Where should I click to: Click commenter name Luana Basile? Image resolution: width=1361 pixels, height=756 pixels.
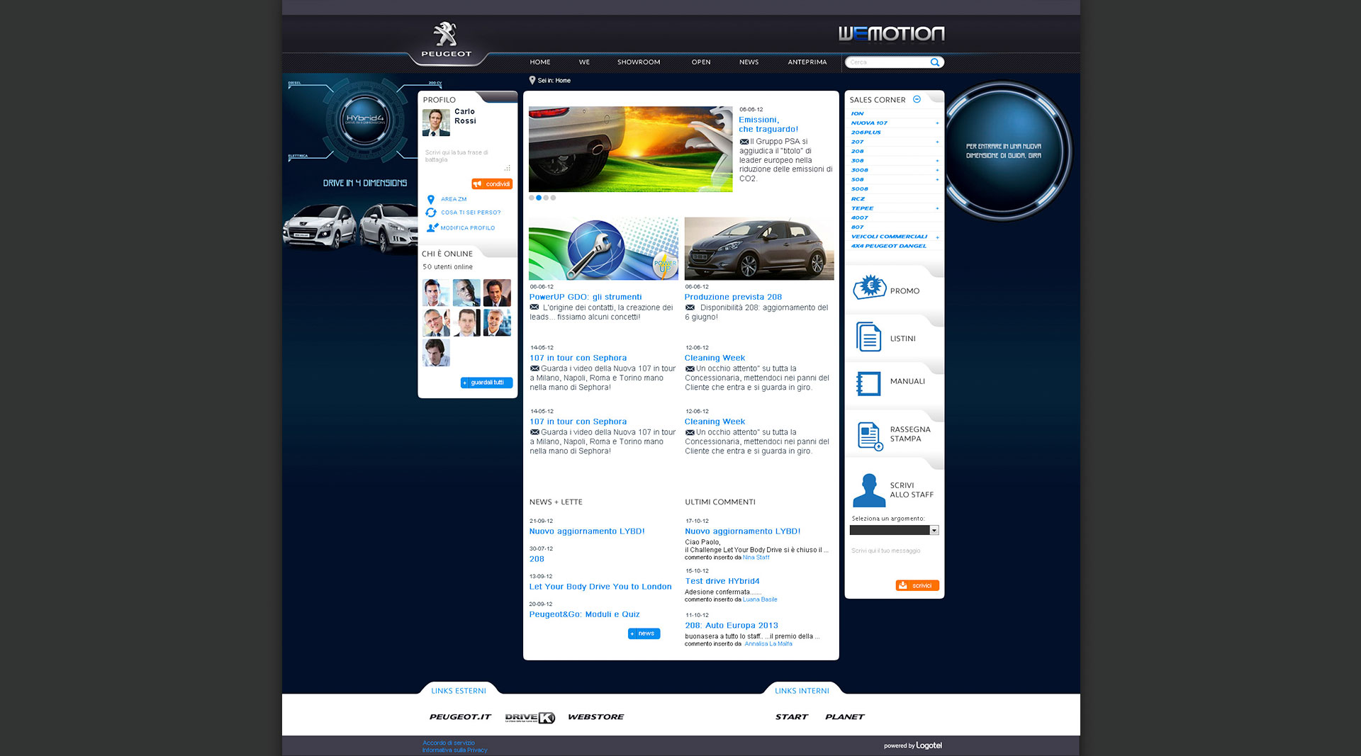click(x=760, y=599)
